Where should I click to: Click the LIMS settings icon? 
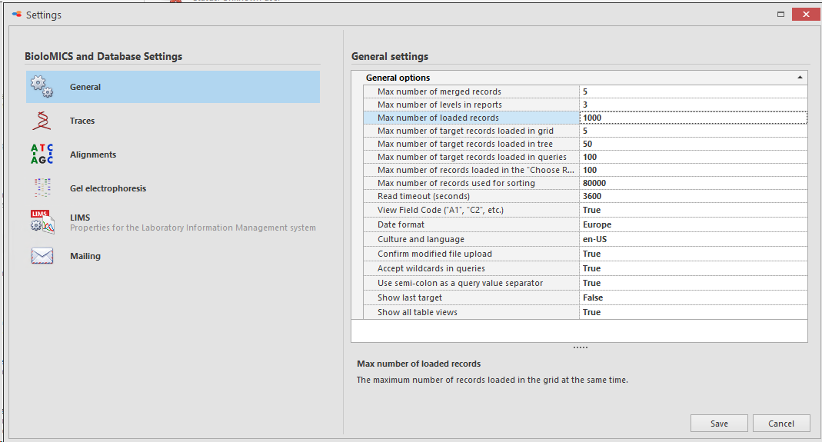(x=42, y=222)
